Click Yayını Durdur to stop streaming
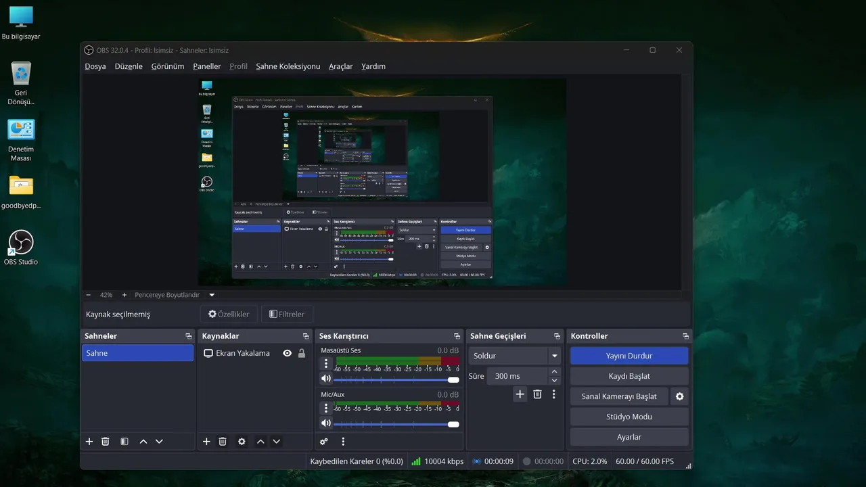866x487 pixels. click(629, 356)
